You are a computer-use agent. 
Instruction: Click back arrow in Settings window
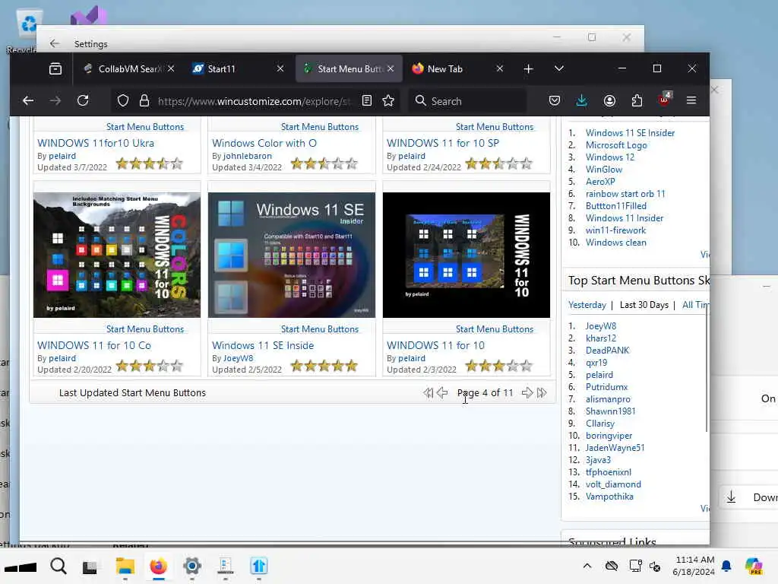click(55, 43)
